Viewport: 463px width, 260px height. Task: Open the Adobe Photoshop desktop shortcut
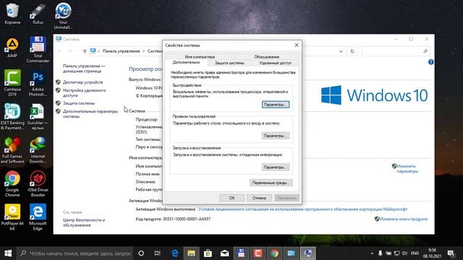(38, 83)
